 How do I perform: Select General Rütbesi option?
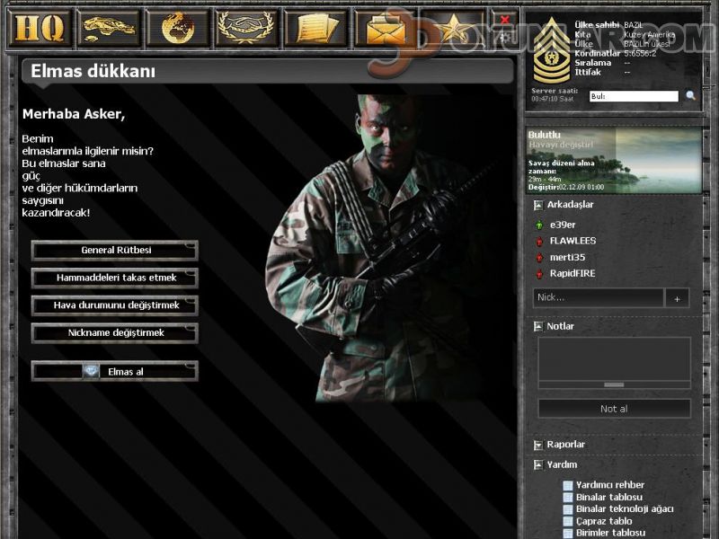(115, 250)
